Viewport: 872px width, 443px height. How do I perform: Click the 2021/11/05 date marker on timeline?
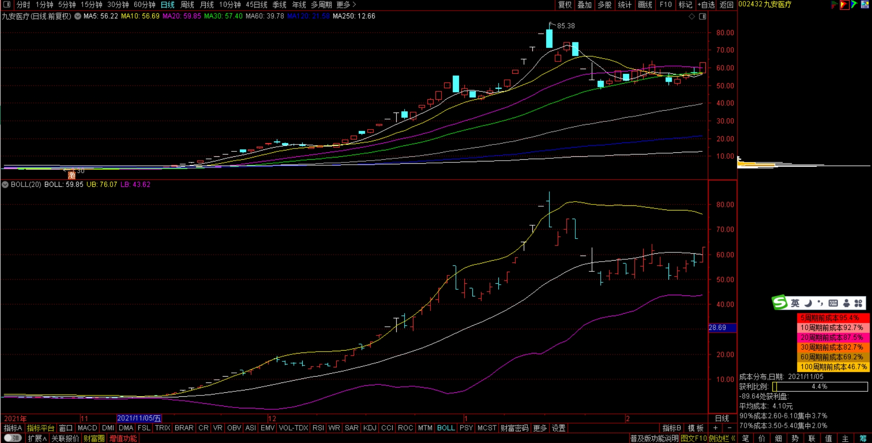tap(139, 419)
